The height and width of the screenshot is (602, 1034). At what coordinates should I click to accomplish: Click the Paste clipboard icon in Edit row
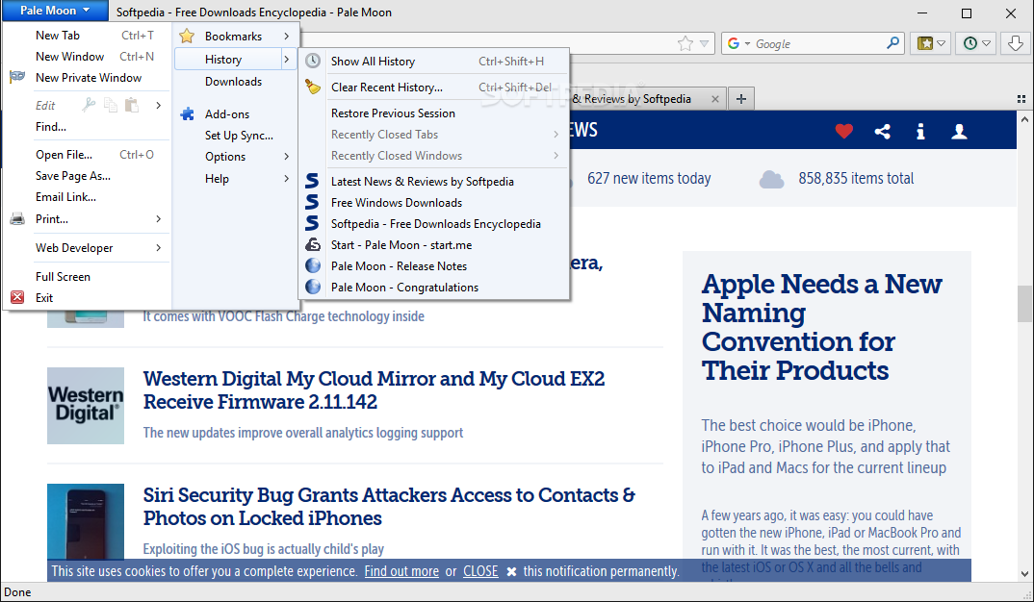pos(132,105)
